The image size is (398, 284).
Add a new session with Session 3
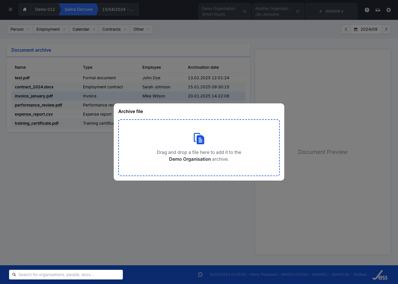click(331, 11)
